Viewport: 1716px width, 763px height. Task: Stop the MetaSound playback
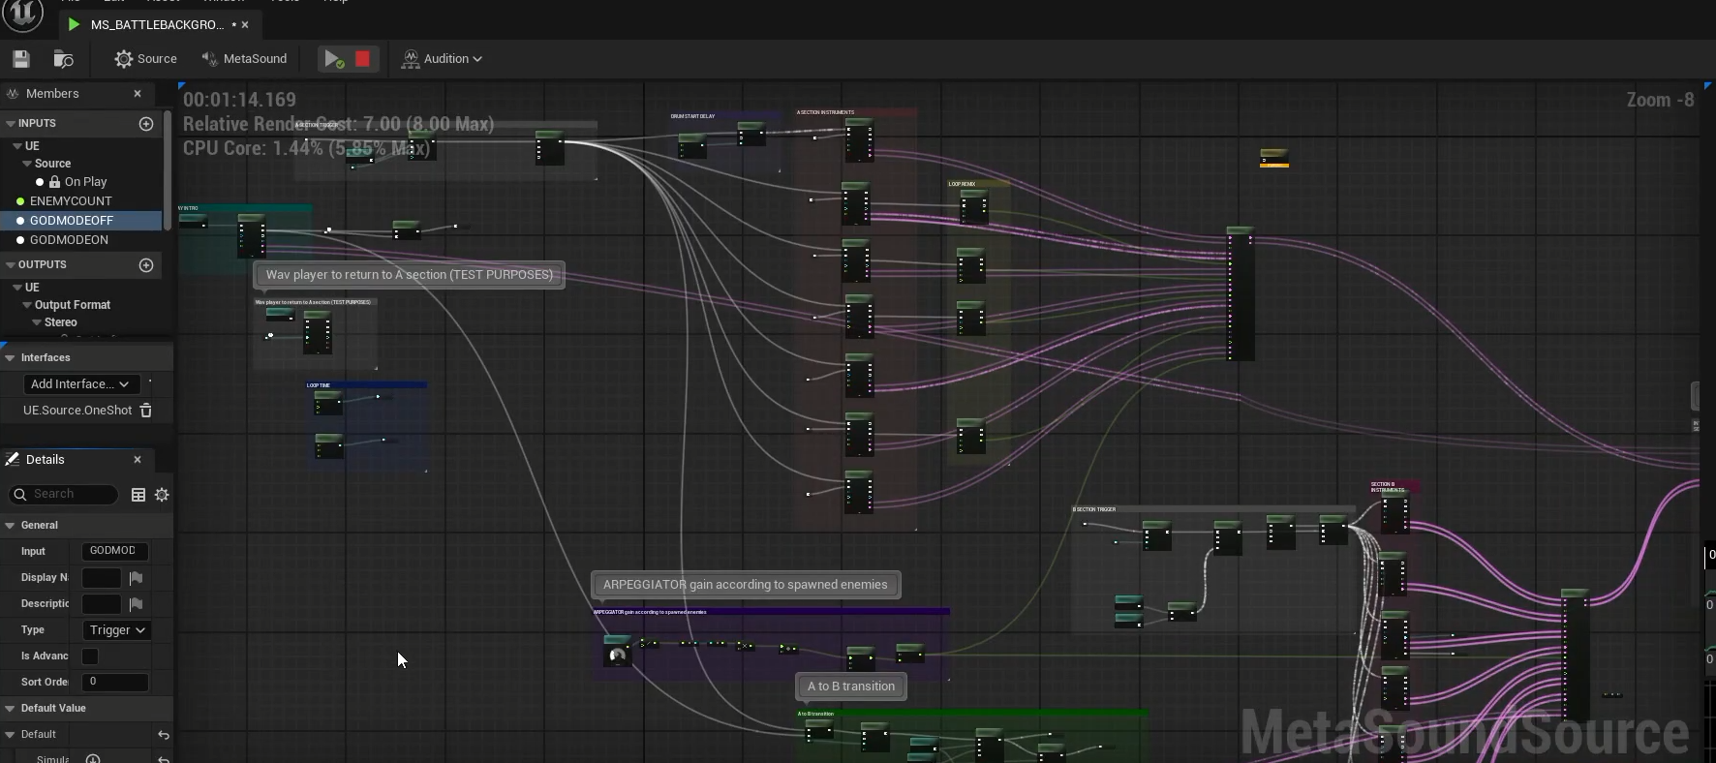tap(362, 59)
